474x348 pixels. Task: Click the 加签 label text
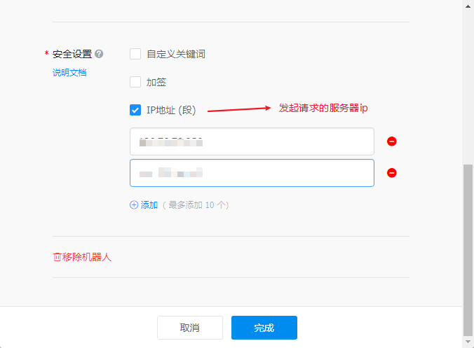tap(156, 82)
